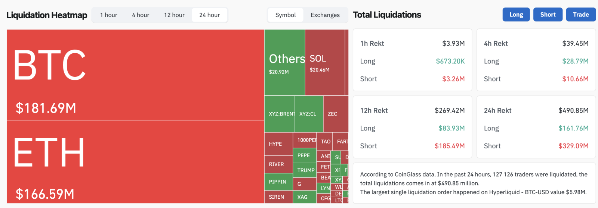
Task: Click the green PEPE tile
Action: pos(304,155)
